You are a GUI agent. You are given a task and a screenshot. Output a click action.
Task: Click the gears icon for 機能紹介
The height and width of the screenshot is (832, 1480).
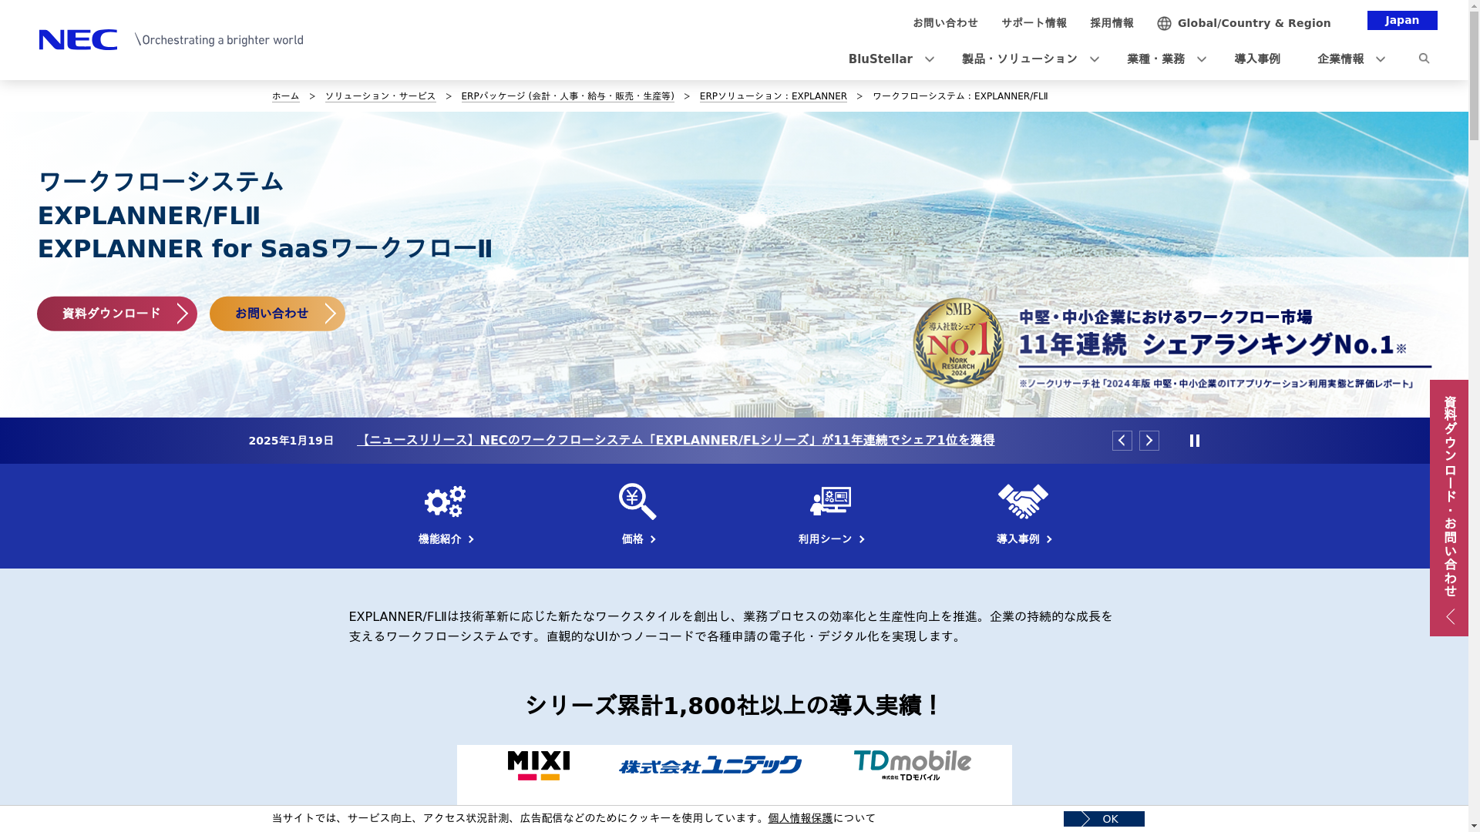pyautogui.click(x=446, y=502)
